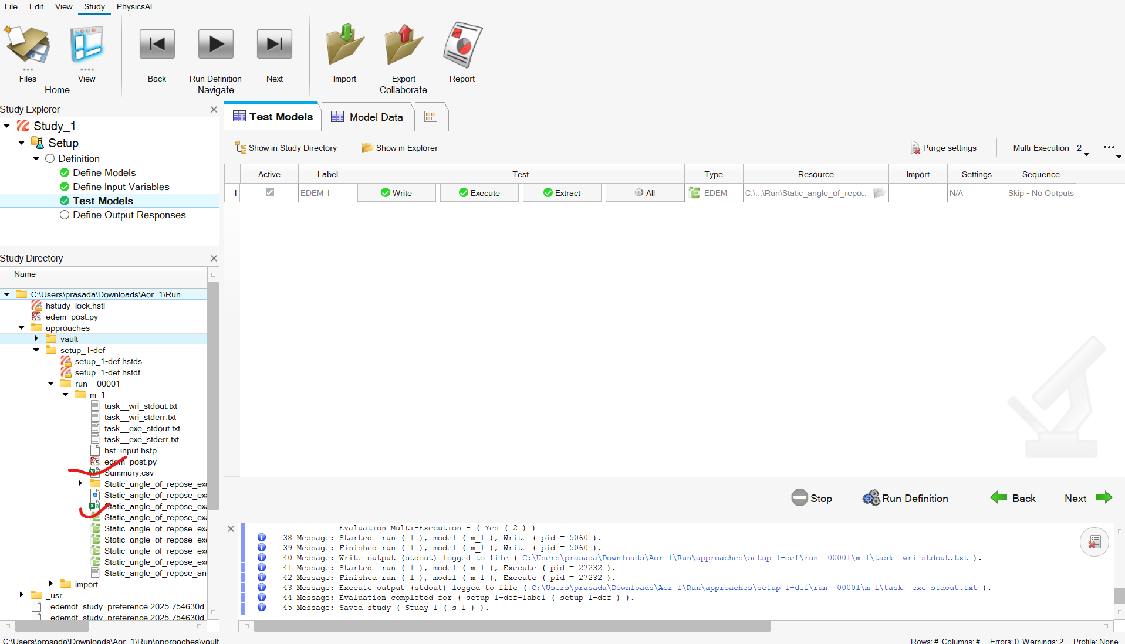Select Define Models step

104,172
